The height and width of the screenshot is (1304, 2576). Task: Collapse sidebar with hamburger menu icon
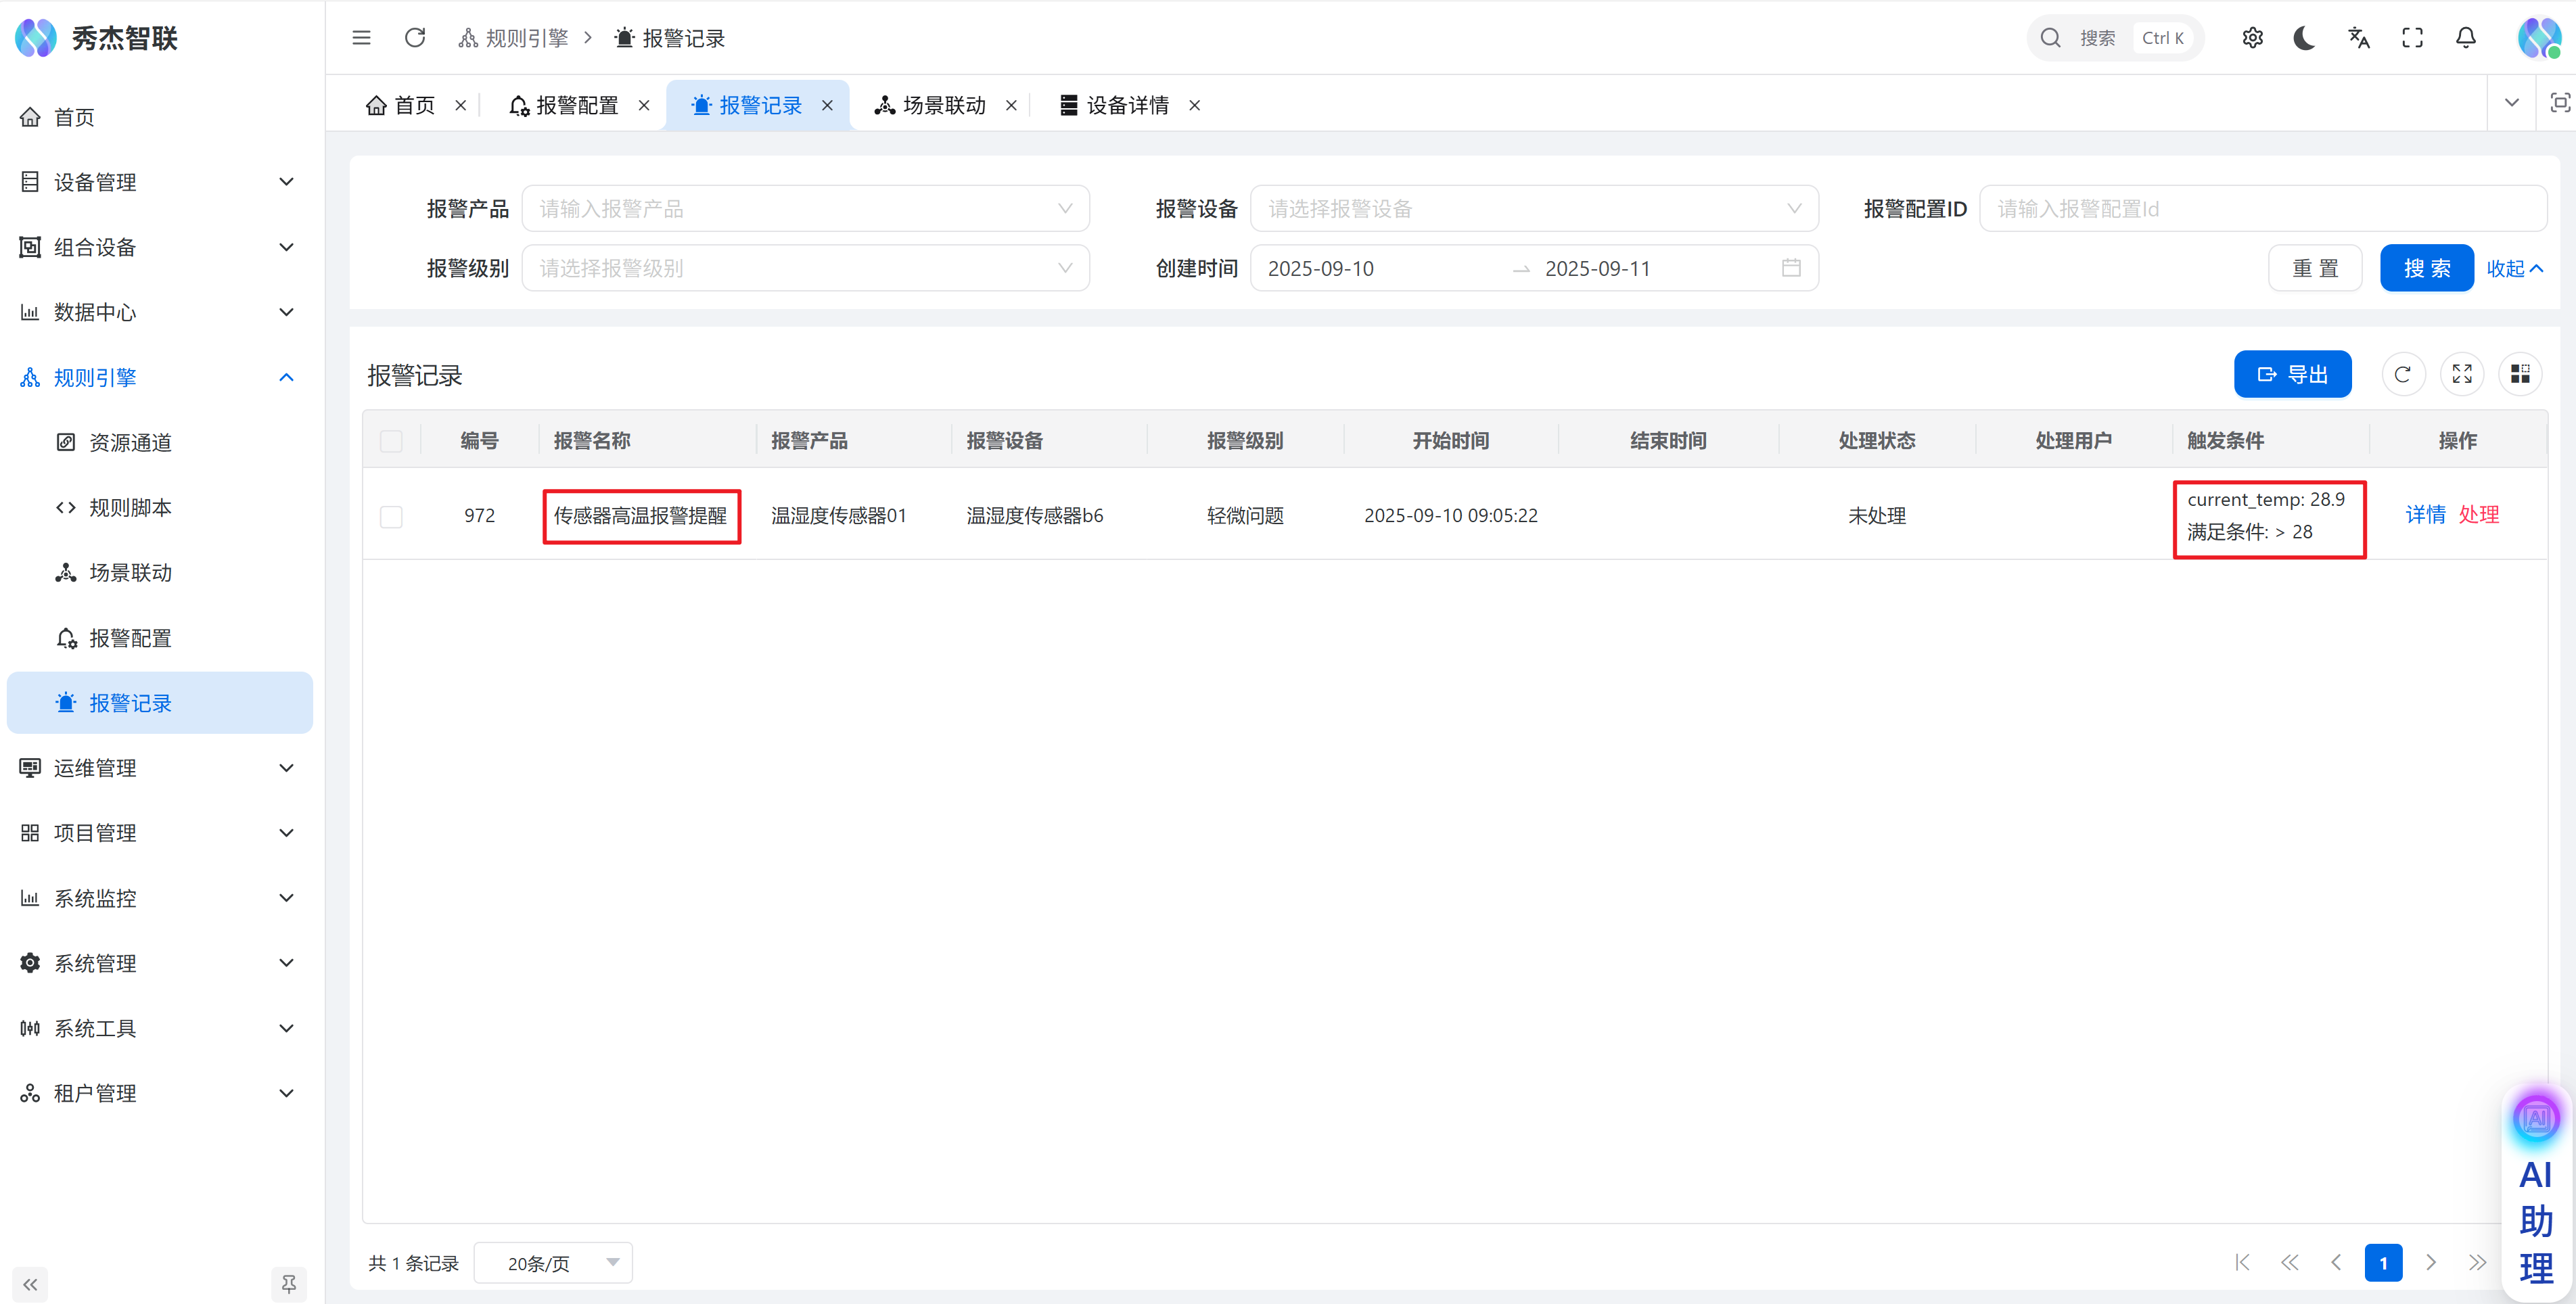point(361,38)
